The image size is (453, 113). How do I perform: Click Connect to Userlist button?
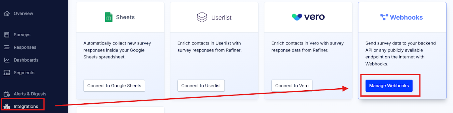(x=201, y=86)
